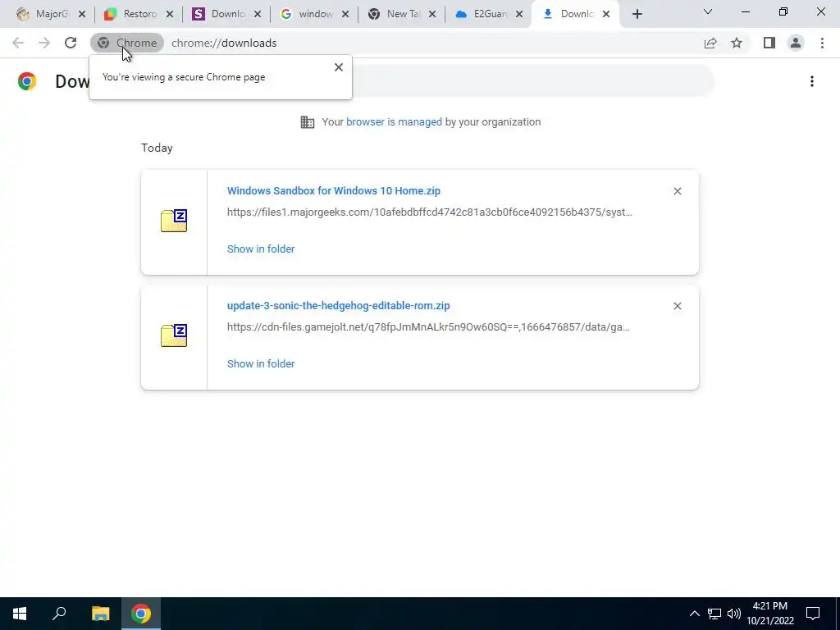840x630 pixels.
Task: Remove sonic rom zip from list
Action: coord(677,306)
